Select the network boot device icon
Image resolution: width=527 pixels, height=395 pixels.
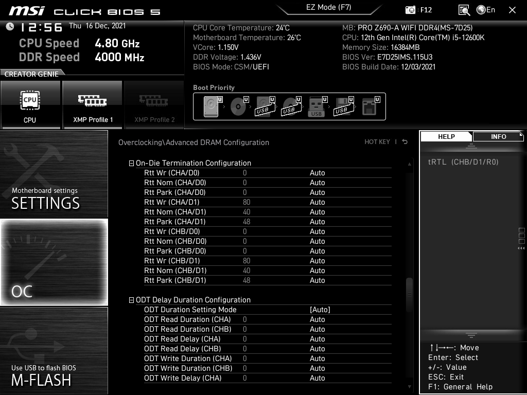(x=371, y=106)
